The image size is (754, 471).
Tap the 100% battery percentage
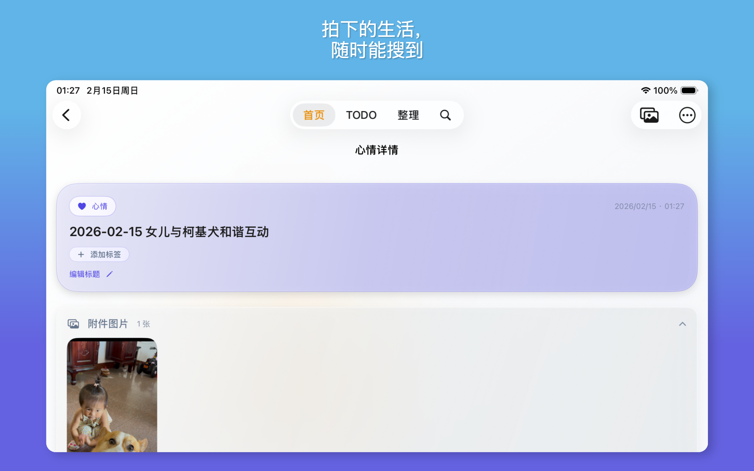coord(665,91)
